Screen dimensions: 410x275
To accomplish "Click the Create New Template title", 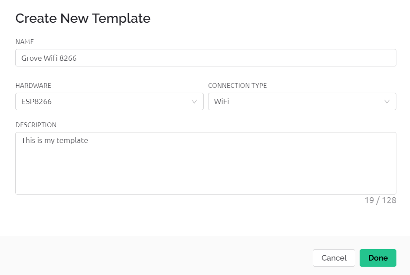I will click(83, 18).
